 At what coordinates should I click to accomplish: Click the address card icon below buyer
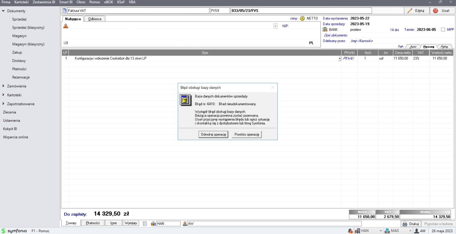66,43
